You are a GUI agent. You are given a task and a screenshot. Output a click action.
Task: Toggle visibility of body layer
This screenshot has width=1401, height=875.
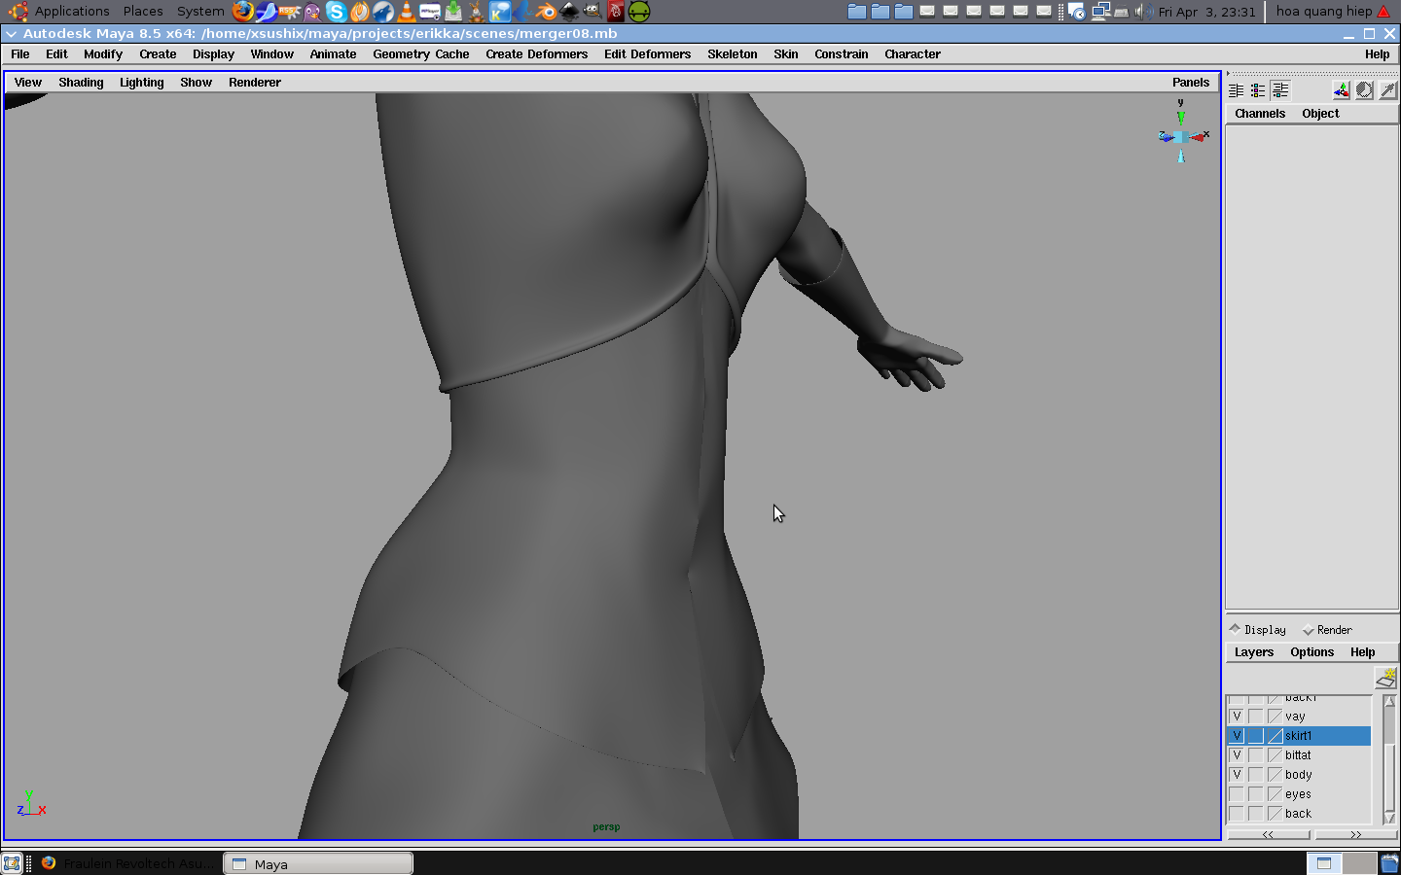(1237, 775)
